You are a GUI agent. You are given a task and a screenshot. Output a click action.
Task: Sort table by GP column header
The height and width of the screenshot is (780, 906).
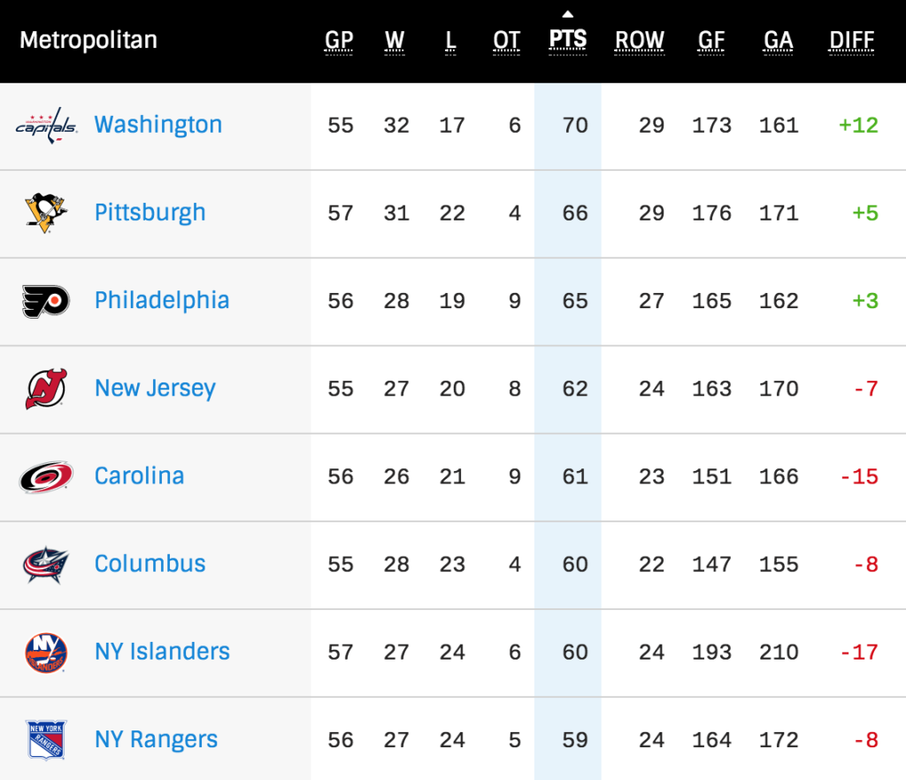(x=339, y=41)
